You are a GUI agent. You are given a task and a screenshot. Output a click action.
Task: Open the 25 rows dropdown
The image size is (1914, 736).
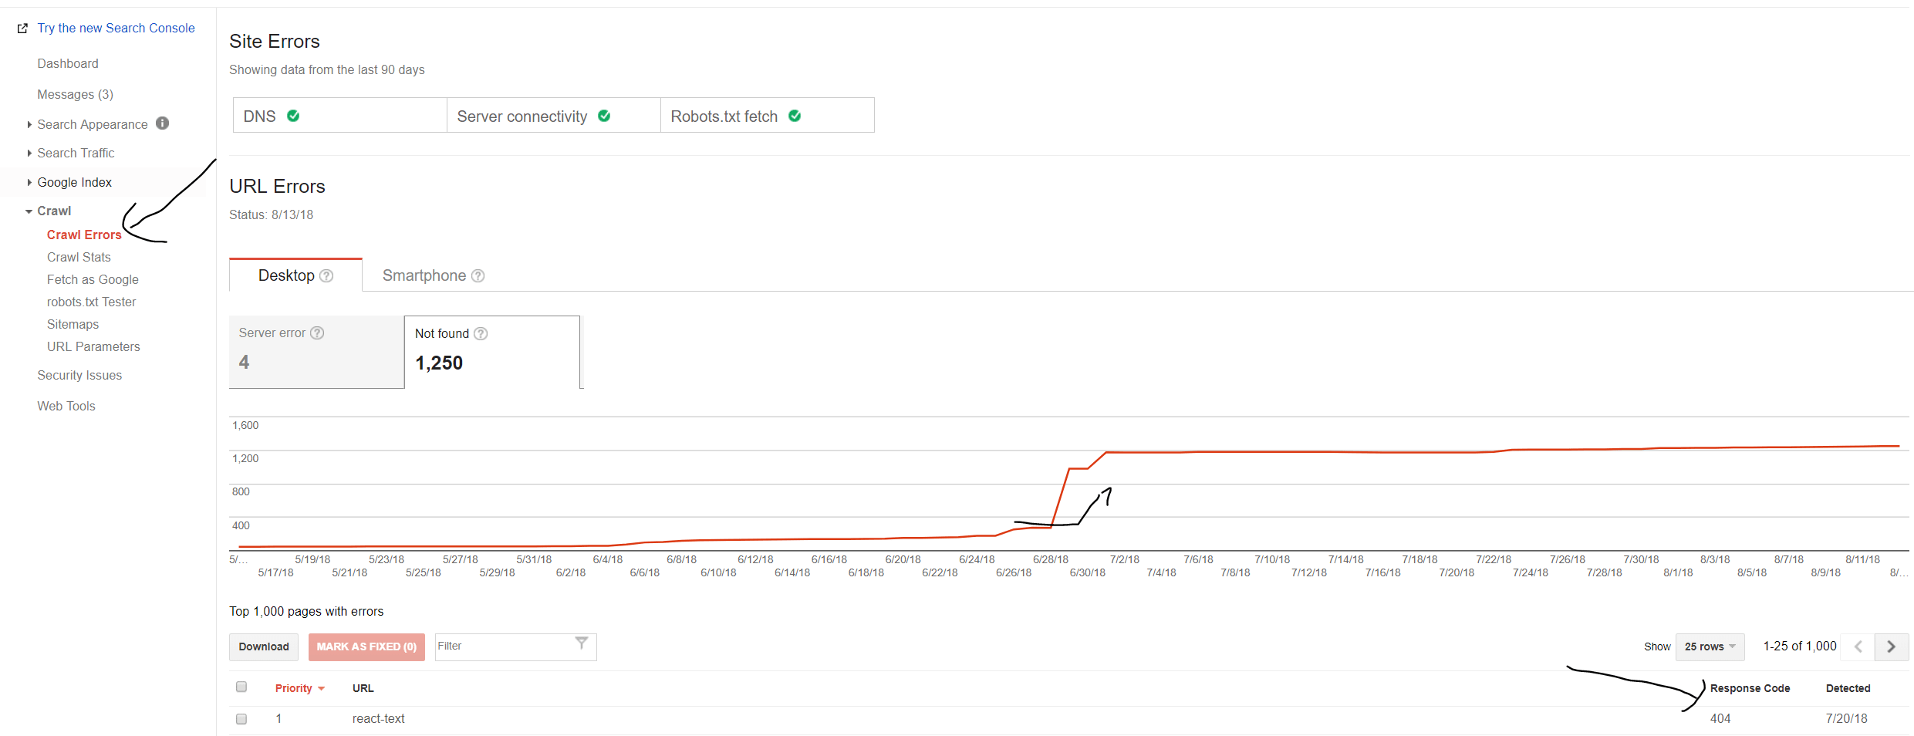click(1710, 647)
